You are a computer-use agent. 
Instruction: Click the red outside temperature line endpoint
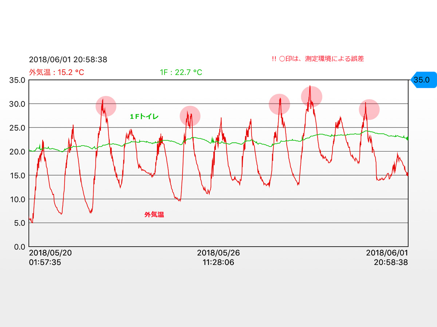(408, 174)
